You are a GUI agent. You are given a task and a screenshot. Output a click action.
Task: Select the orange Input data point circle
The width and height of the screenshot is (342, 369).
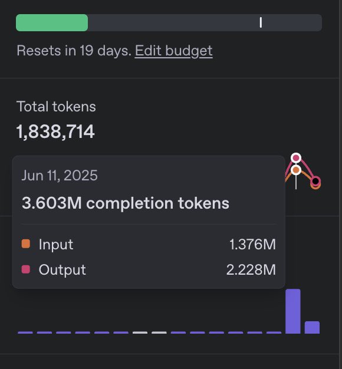(x=296, y=170)
